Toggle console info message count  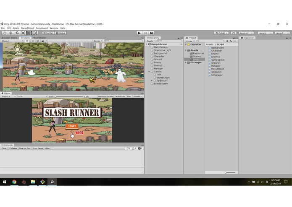[128, 148]
